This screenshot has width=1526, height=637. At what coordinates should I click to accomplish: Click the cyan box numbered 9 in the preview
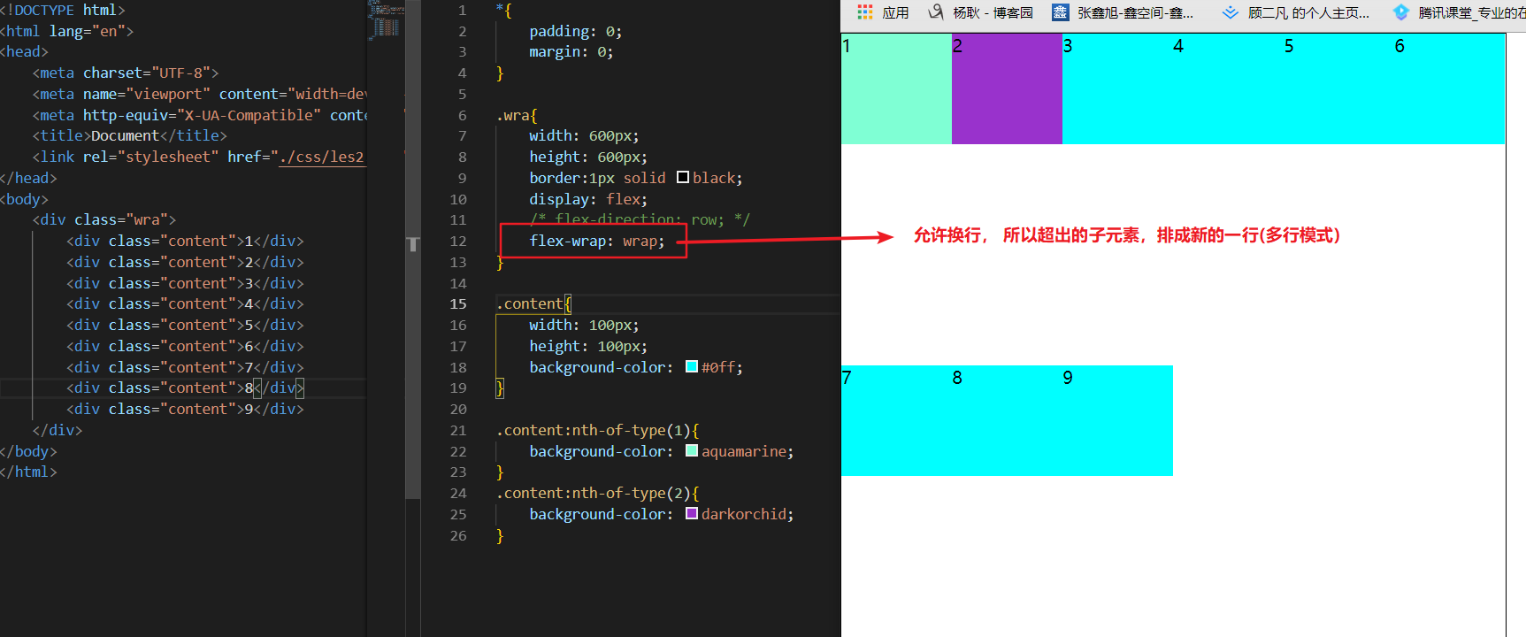[1117, 420]
